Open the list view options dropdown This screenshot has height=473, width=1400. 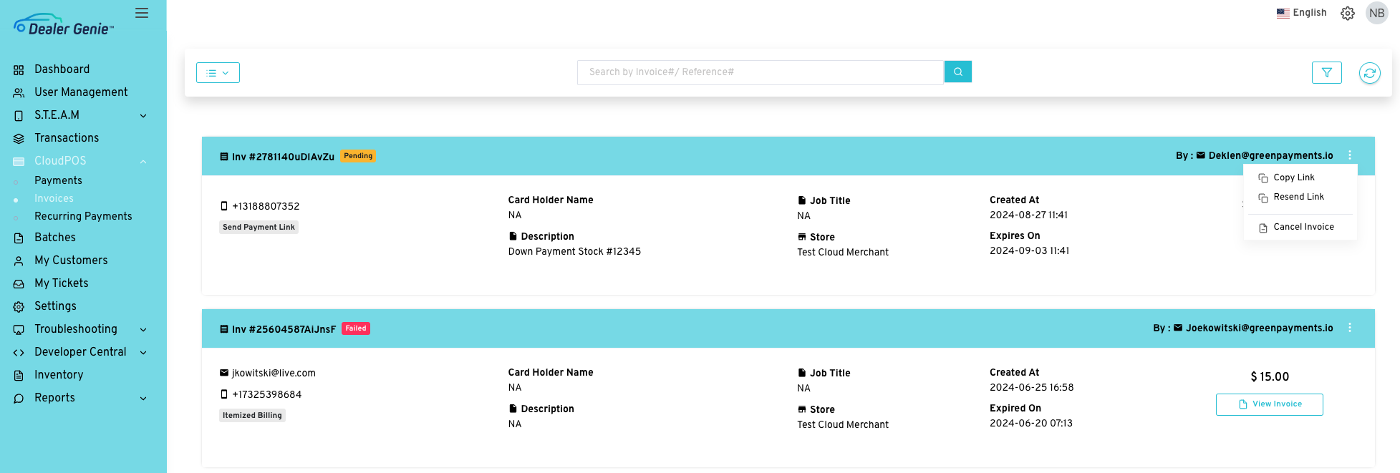[x=218, y=72]
